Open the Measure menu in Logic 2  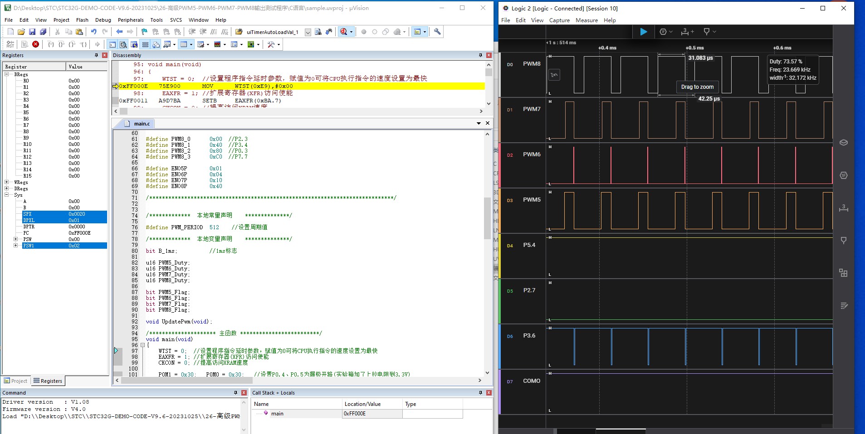pos(586,20)
